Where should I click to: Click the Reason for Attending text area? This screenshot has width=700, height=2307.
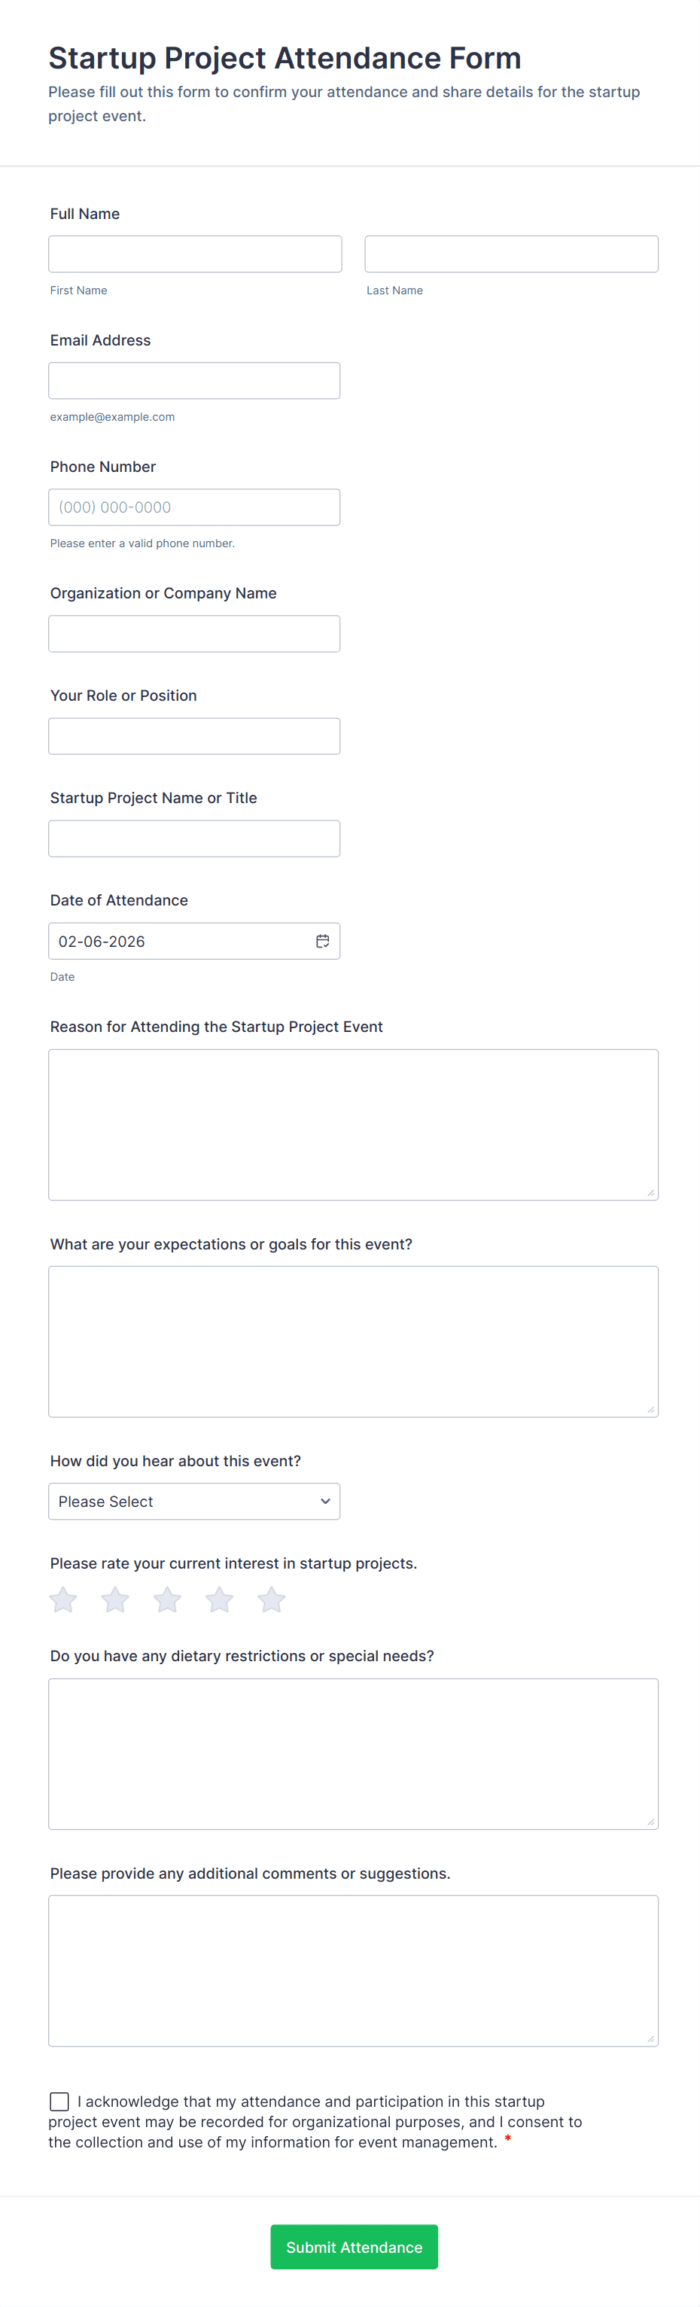(x=354, y=1125)
